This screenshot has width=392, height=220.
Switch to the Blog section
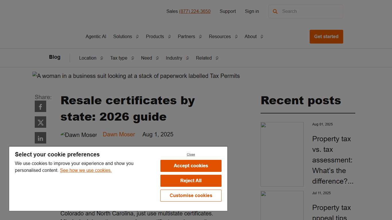click(55, 57)
